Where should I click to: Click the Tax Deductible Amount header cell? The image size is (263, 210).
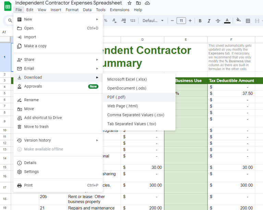pos(231,81)
